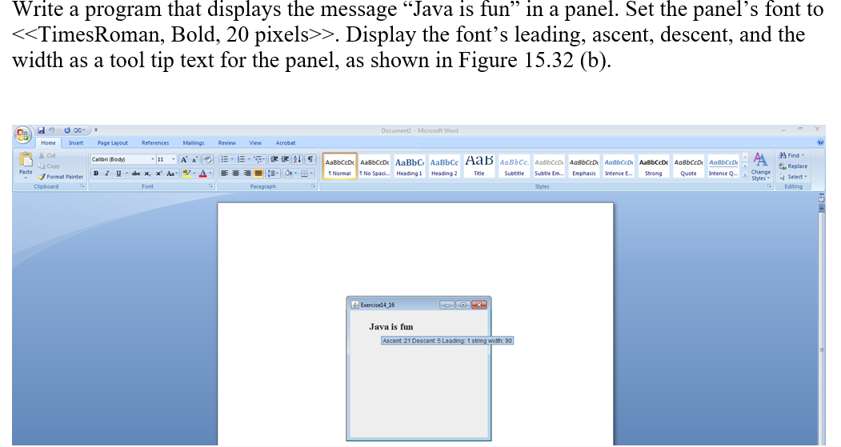Image resolution: width=841 pixels, height=447 pixels.
Task: Activate the Format Painter brush
Action: click(x=60, y=177)
